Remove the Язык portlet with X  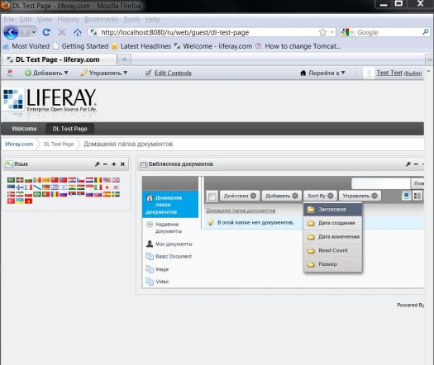pos(122,164)
